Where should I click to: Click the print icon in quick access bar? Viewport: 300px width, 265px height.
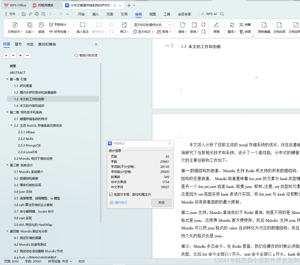[37, 14]
